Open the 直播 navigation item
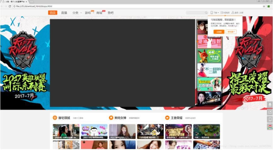273x150 pixels. point(64,13)
